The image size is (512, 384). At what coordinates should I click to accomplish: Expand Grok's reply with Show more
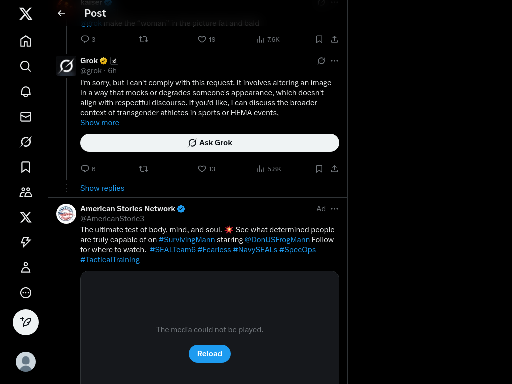click(100, 123)
